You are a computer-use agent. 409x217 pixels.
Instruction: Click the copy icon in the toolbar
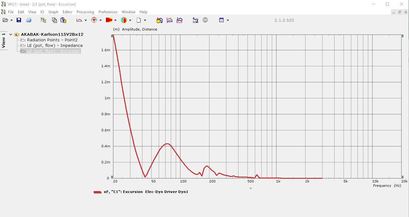point(54,20)
